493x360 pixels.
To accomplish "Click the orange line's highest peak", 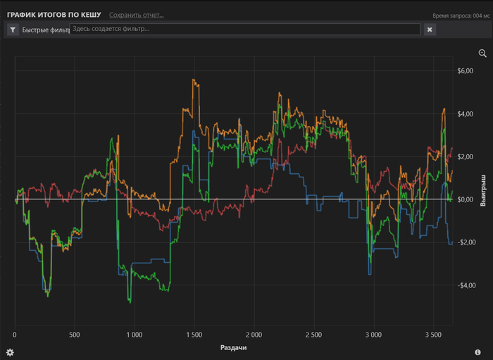I will (x=192, y=80).
